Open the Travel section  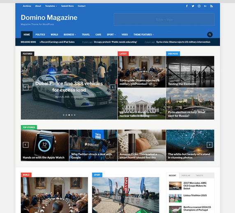click(86, 34)
